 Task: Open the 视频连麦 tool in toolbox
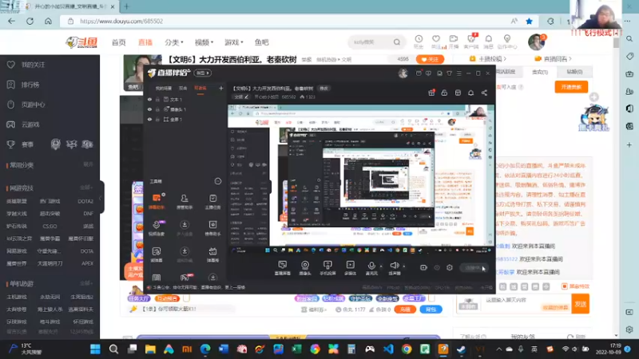(x=157, y=228)
